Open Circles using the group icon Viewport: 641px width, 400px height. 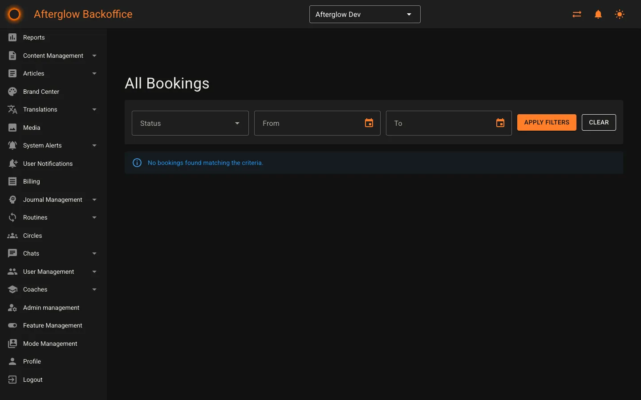[x=13, y=236]
